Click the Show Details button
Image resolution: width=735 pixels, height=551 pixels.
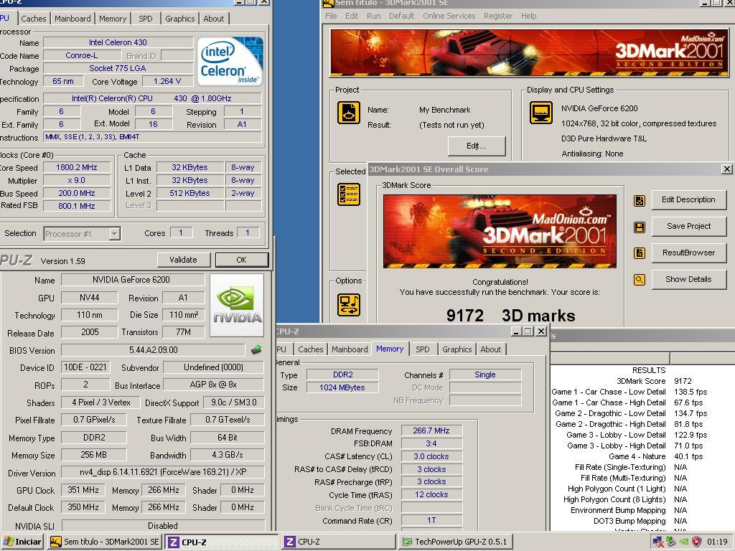(x=688, y=280)
